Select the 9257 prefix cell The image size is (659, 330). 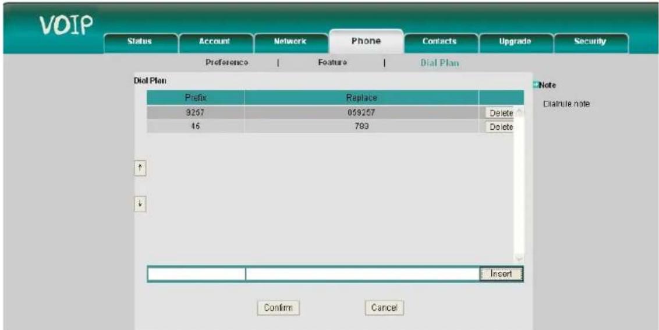[x=195, y=113]
